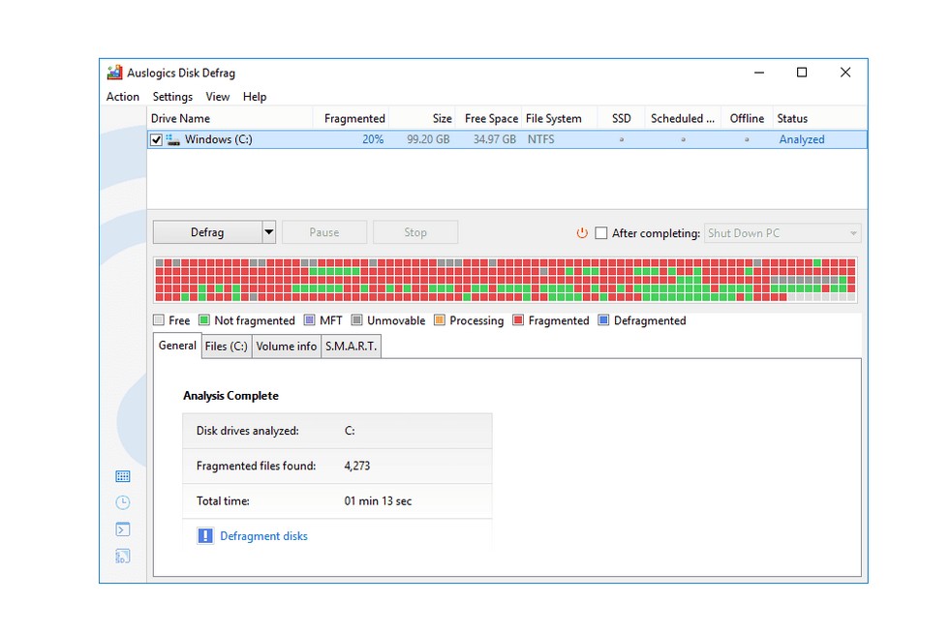
Task: Click the Auslogics Disk Defrag app icon
Action: (114, 73)
